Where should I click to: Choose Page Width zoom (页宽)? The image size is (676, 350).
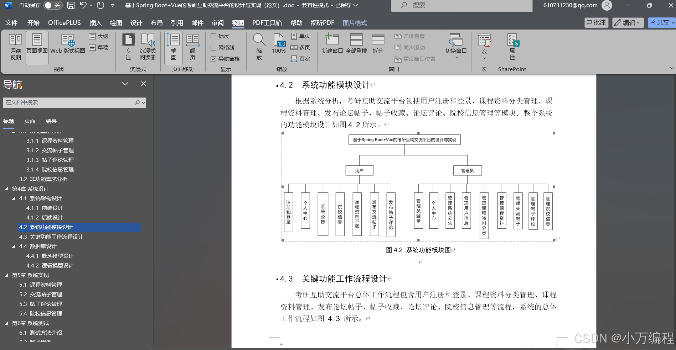[300, 59]
